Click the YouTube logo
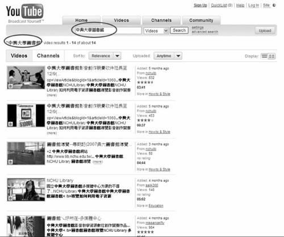Image resolution: width=284 pixels, height=237 pixels. click(x=24, y=11)
